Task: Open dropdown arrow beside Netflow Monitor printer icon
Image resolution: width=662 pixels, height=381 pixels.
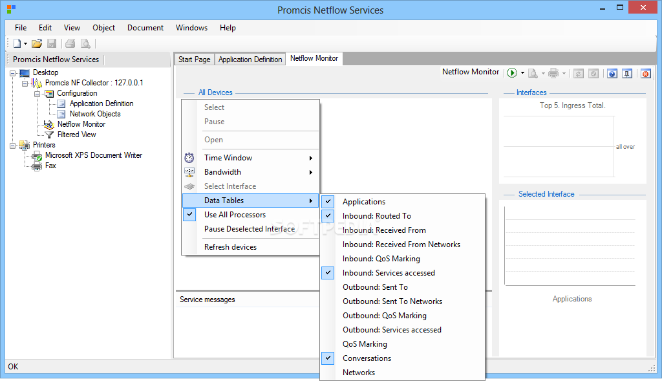Action: [564, 74]
